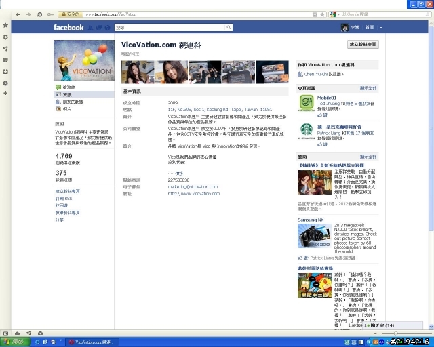Open Facebook notifications globe icon
The height and width of the screenshot is (347, 434).
(107, 28)
